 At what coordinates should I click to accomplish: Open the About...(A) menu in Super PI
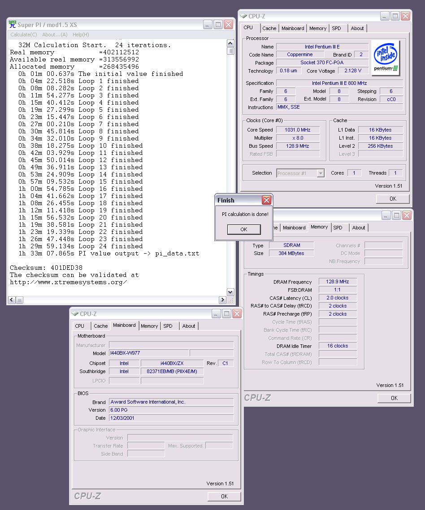(x=55, y=35)
